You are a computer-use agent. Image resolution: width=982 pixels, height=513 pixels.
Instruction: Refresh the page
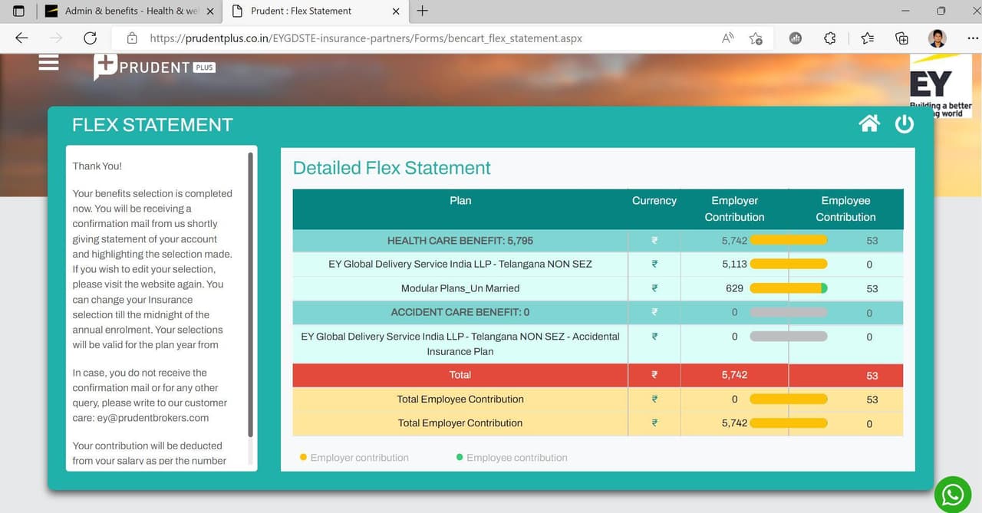[x=90, y=38]
